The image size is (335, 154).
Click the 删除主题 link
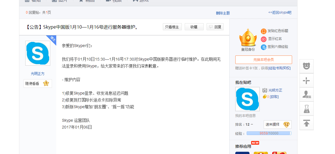pyautogui.click(x=223, y=13)
